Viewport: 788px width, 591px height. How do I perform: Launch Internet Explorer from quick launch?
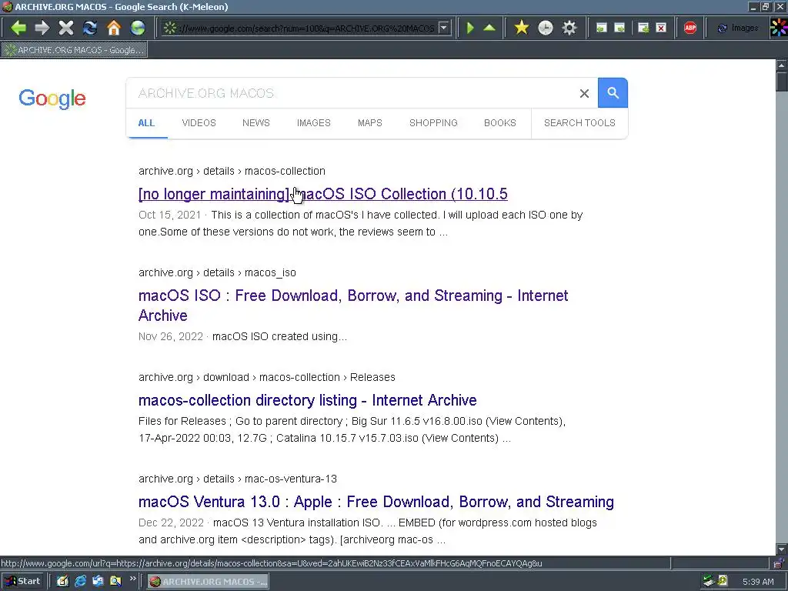(x=80, y=582)
